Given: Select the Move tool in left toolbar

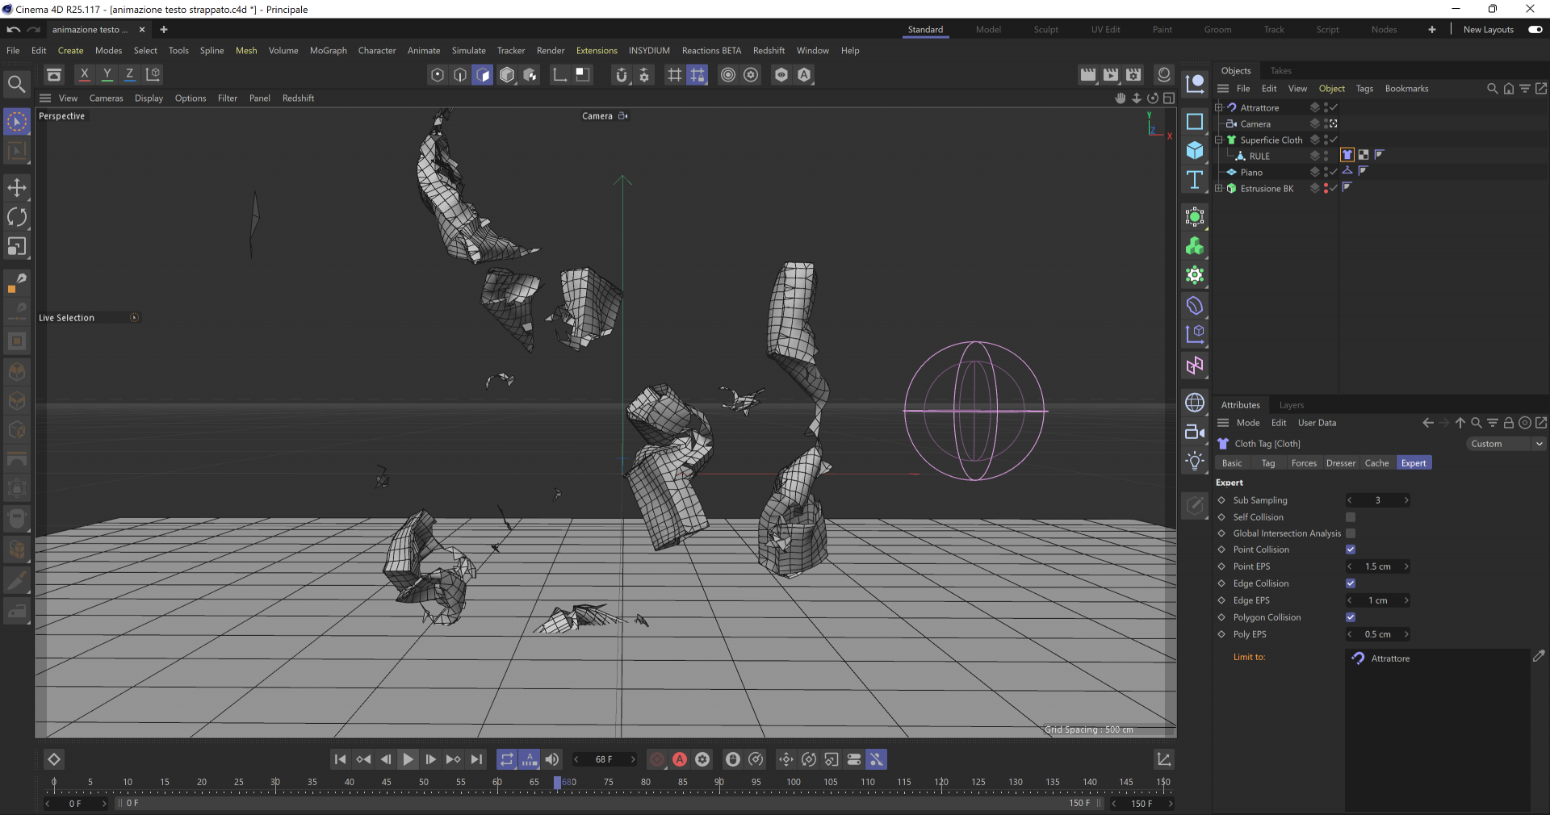Looking at the screenshot, I should (x=17, y=188).
